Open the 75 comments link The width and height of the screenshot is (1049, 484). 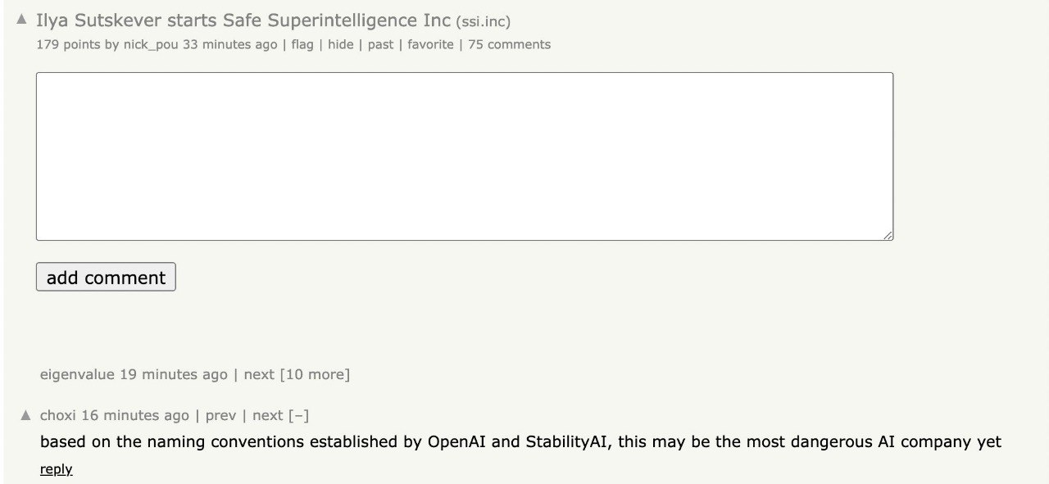tap(509, 44)
